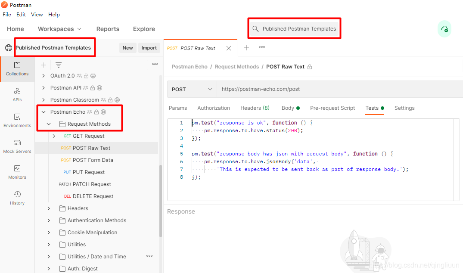Switch to the Headers (8) tab

(255, 108)
